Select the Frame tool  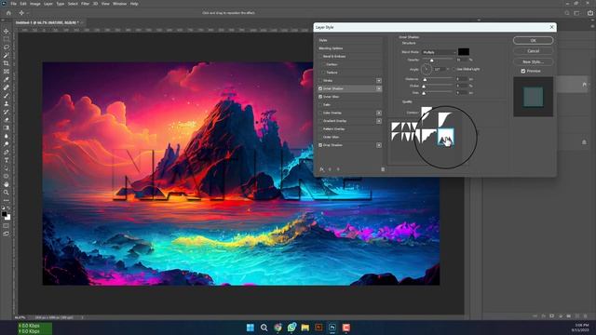(7, 72)
